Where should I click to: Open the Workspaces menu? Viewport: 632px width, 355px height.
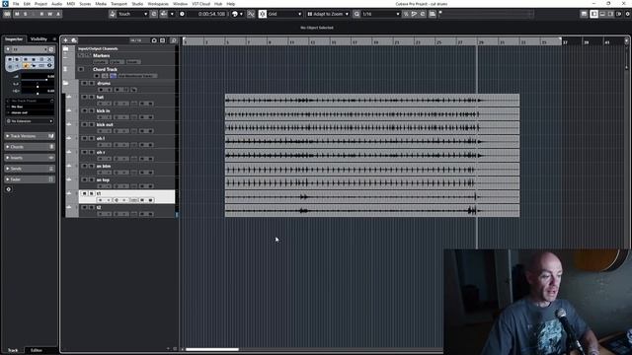(x=158, y=4)
